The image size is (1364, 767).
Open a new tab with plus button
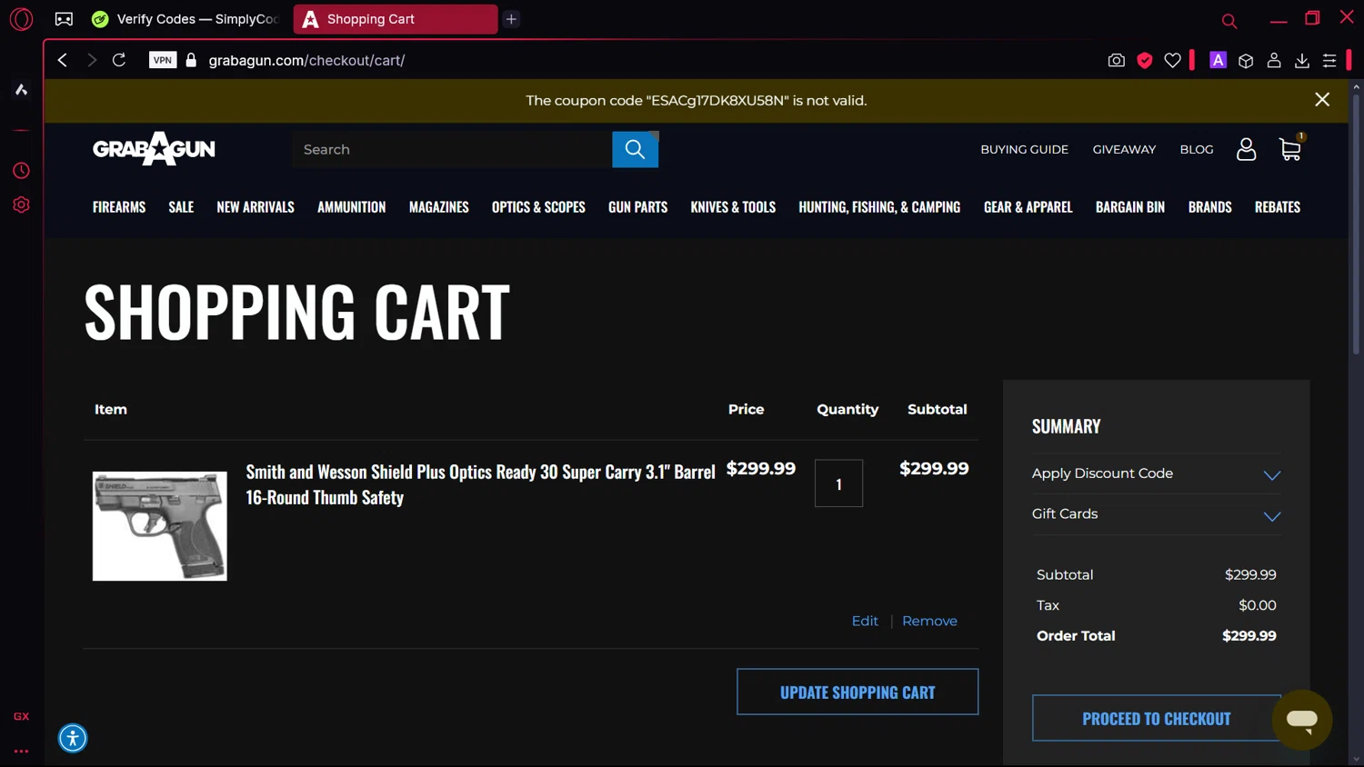[511, 19]
